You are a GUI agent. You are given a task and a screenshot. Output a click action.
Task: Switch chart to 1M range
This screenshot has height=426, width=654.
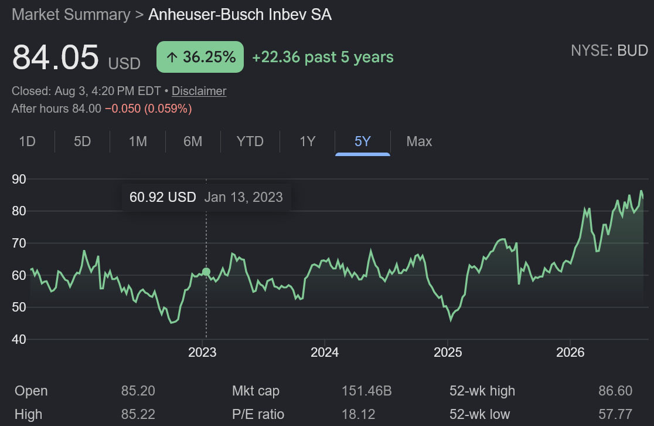pos(138,141)
